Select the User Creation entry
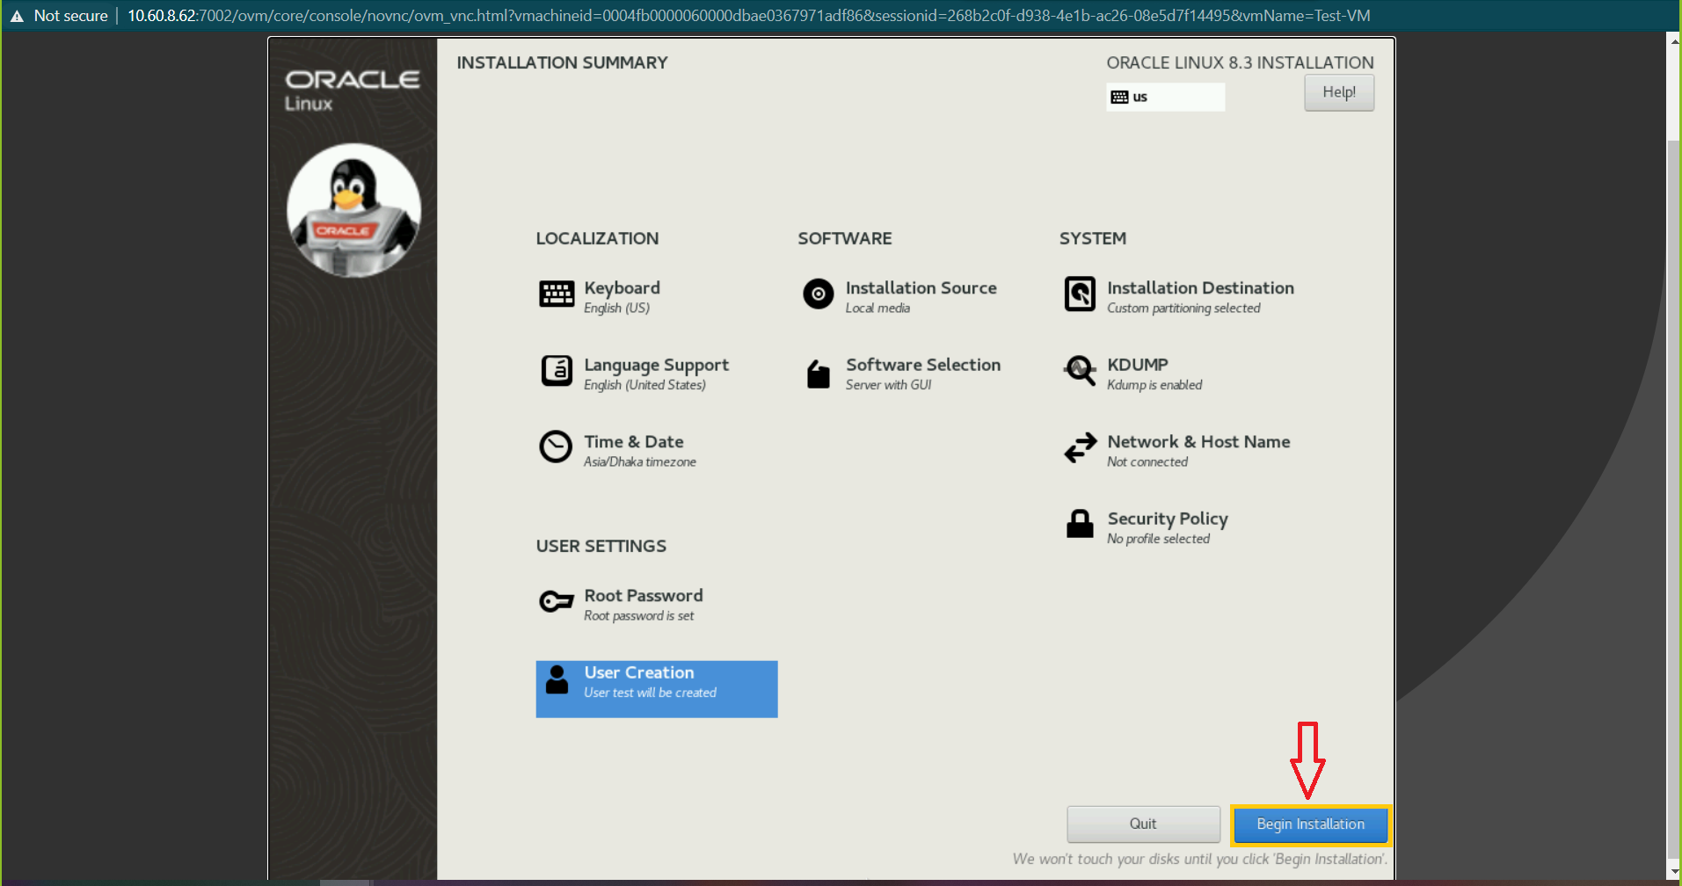This screenshot has height=886, width=1682. pos(657,689)
